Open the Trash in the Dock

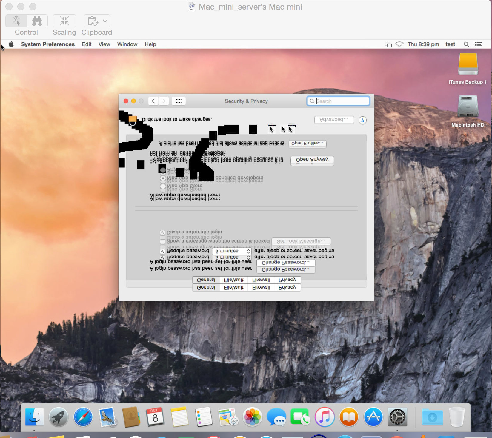pos(457,417)
